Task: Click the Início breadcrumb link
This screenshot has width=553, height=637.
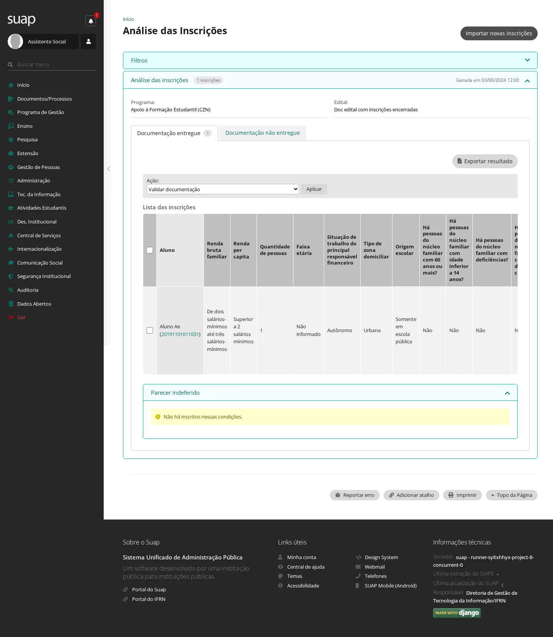Action: 128,19
